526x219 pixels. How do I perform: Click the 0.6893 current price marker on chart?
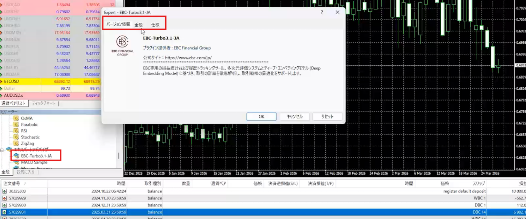(520, 65)
